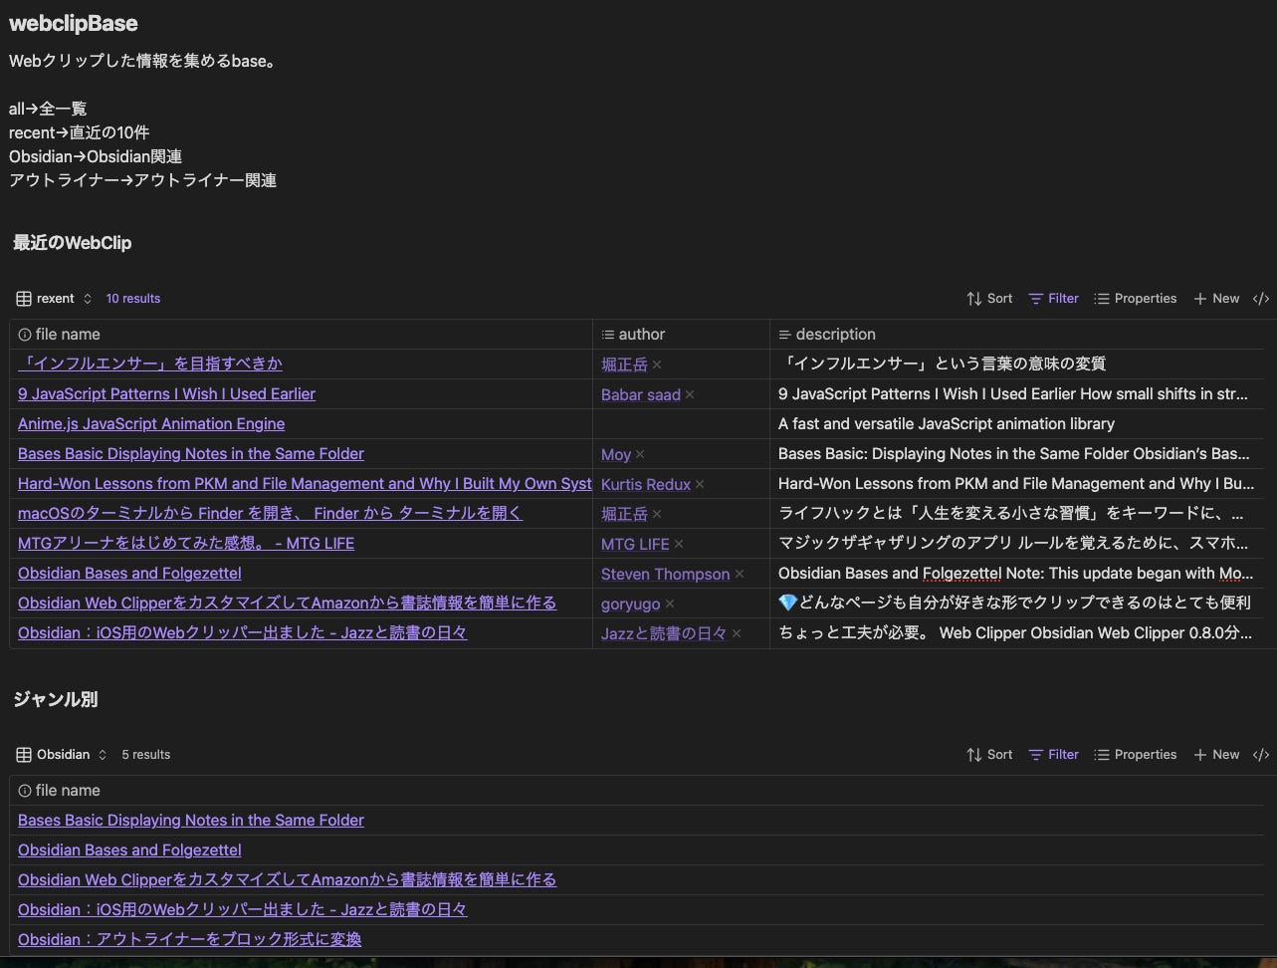Click Sort in the rexent base toolbar
The image size is (1277, 968).
989,299
